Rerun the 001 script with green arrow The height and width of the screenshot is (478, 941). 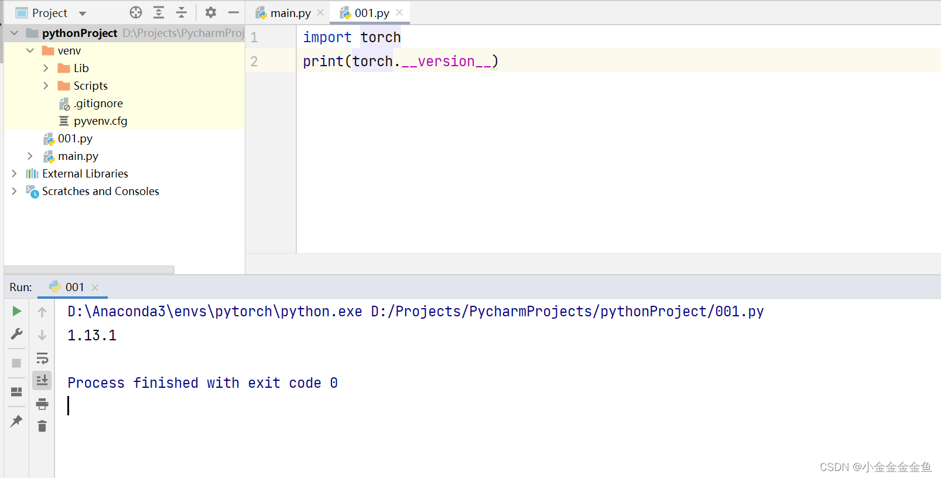pos(16,311)
